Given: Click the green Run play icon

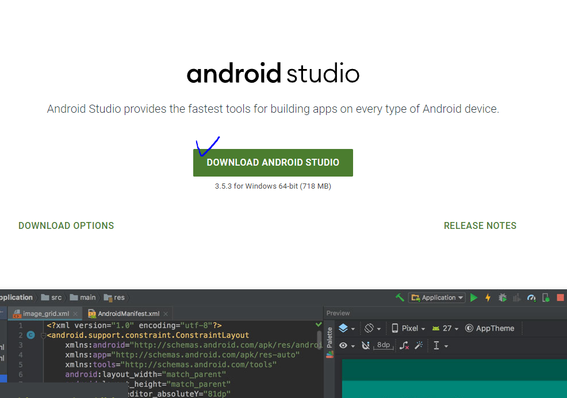Looking at the screenshot, I should coord(474,297).
